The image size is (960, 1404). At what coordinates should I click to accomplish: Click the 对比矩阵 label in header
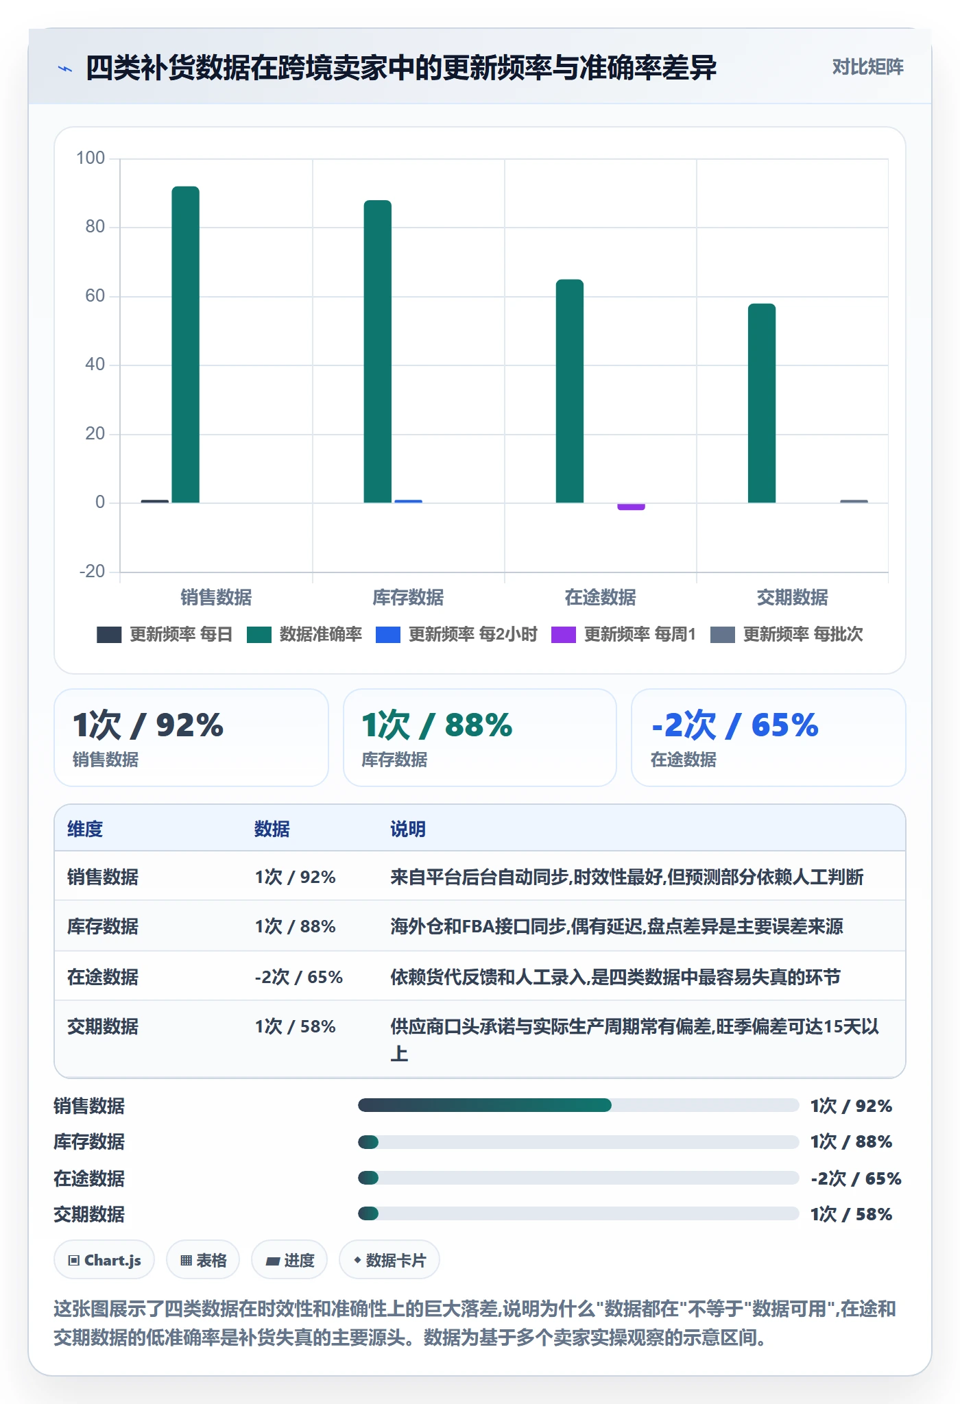point(867,66)
